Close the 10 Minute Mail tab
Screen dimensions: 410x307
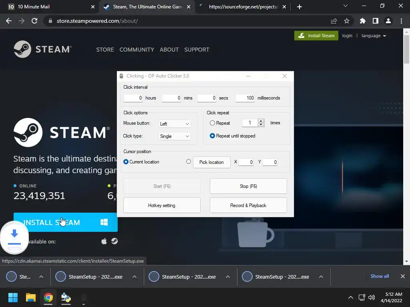click(93, 7)
